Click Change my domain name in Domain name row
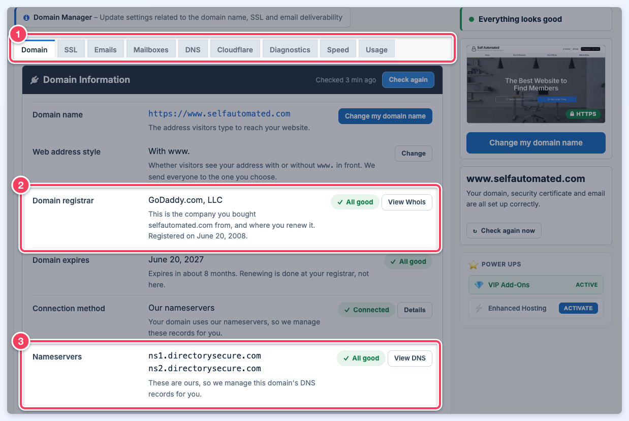 click(x=385, y=116)
